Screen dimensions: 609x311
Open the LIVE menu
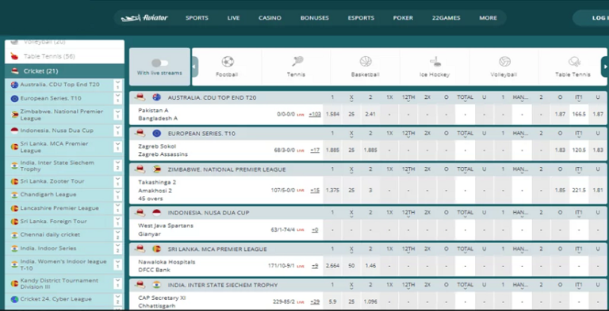point(233,18)
